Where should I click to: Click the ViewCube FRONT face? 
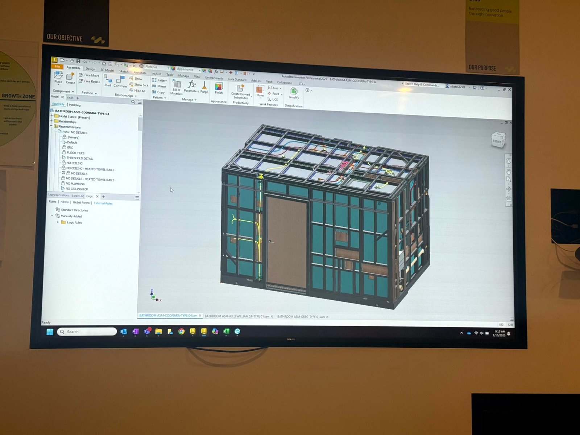pos(497,141)
